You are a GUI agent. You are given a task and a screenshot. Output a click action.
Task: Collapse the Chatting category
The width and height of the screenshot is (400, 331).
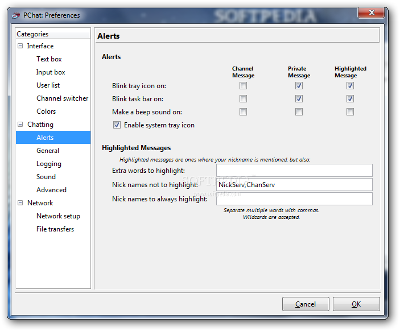pos(20,125)
